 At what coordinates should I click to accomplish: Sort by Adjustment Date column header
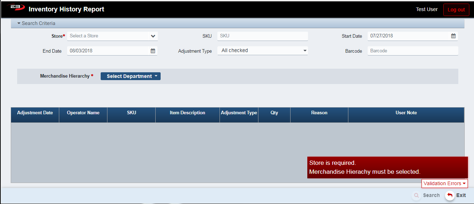[35, 113]
